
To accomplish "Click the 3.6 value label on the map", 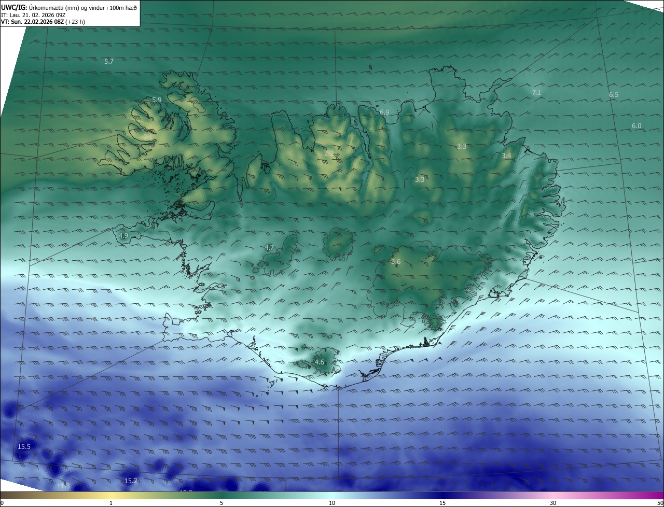I will click(396, 262).
